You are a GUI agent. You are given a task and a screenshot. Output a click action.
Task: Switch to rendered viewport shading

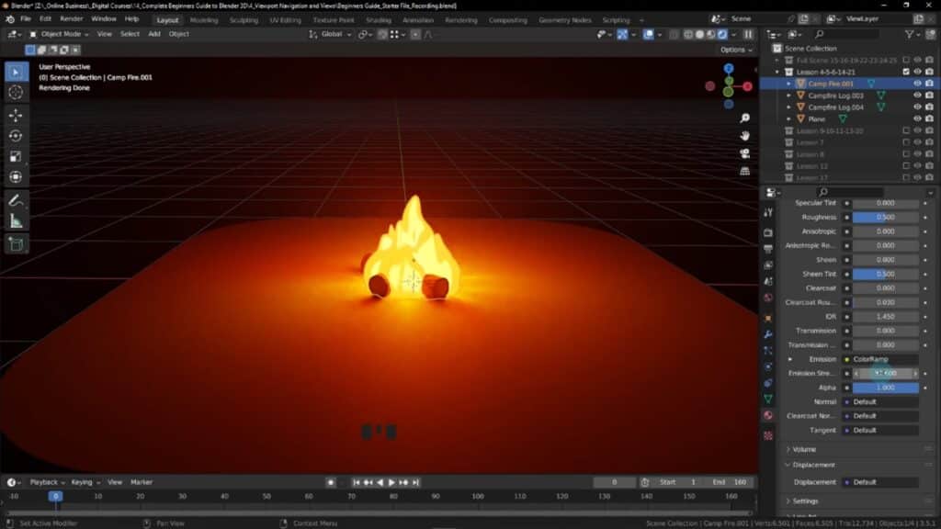(x=722, y=35)
